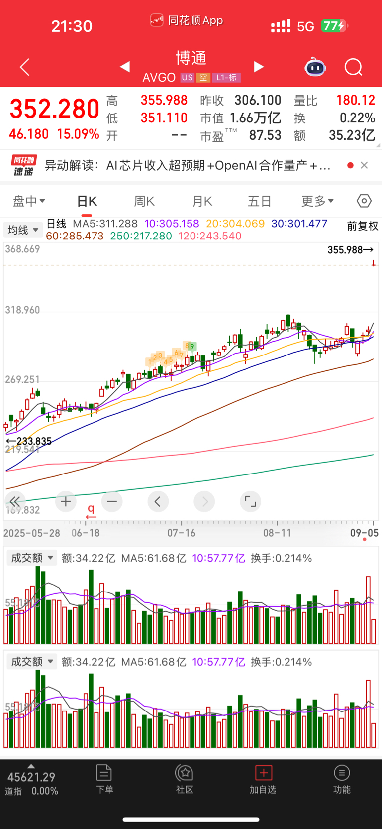
Task: Tap the US market tag
Action: pyautogui.click(x=187, y=77)
